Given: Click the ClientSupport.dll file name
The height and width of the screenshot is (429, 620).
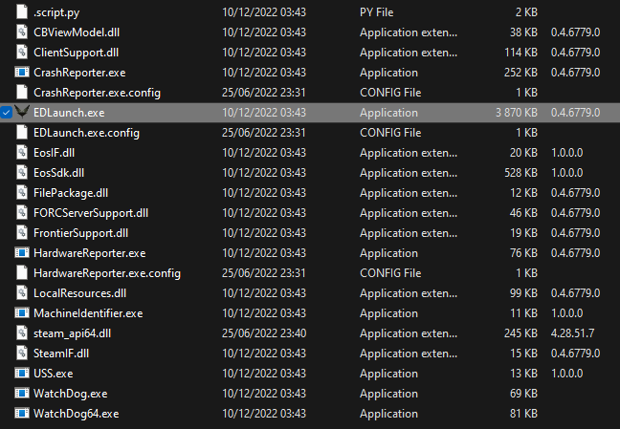Looking at the screenshot, I should click(x=76, y=53).
